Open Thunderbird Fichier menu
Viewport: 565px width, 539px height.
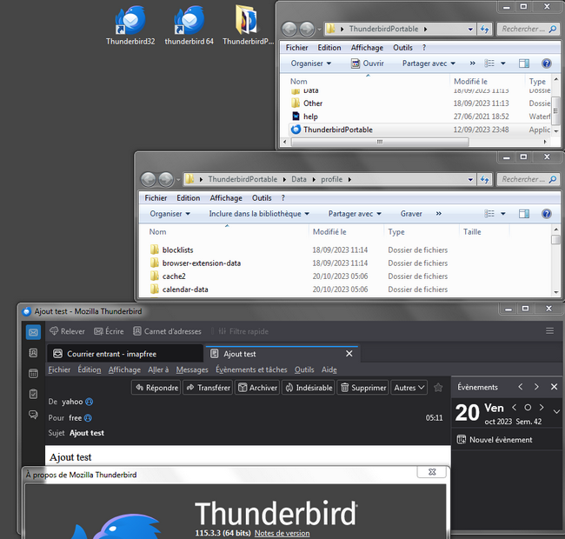coord(59,369)
